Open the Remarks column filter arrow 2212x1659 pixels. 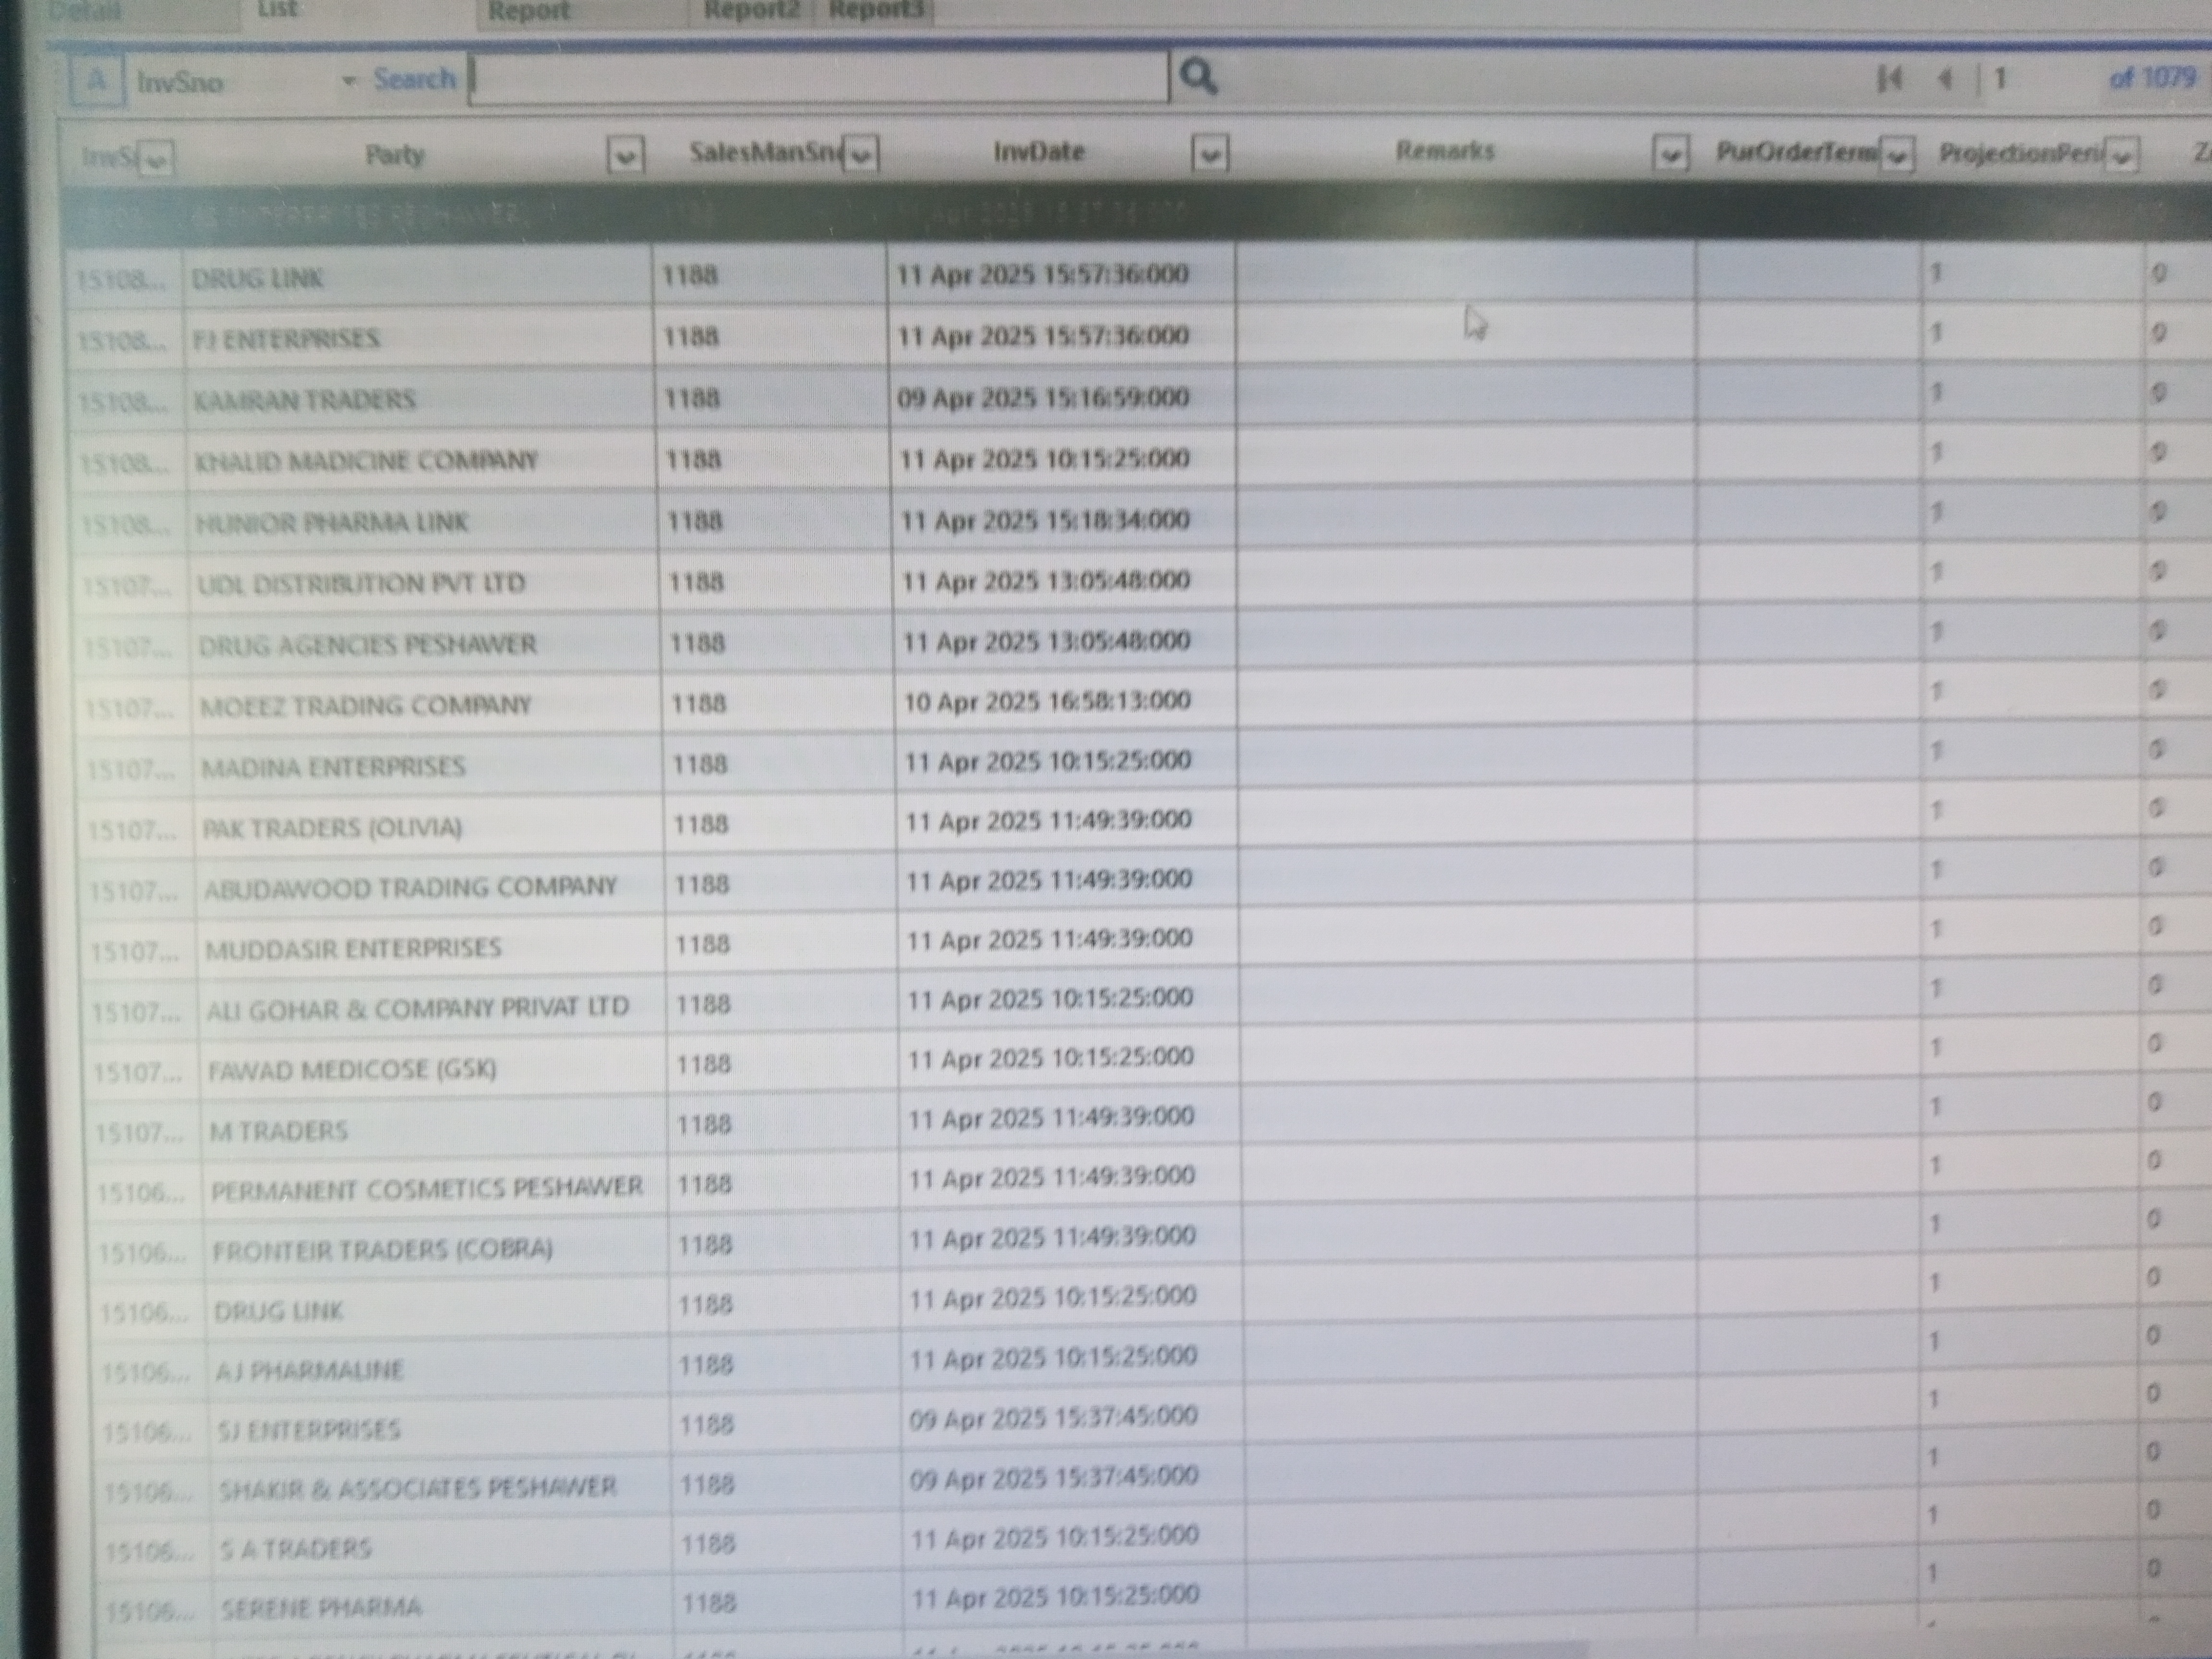point(1670,155)
